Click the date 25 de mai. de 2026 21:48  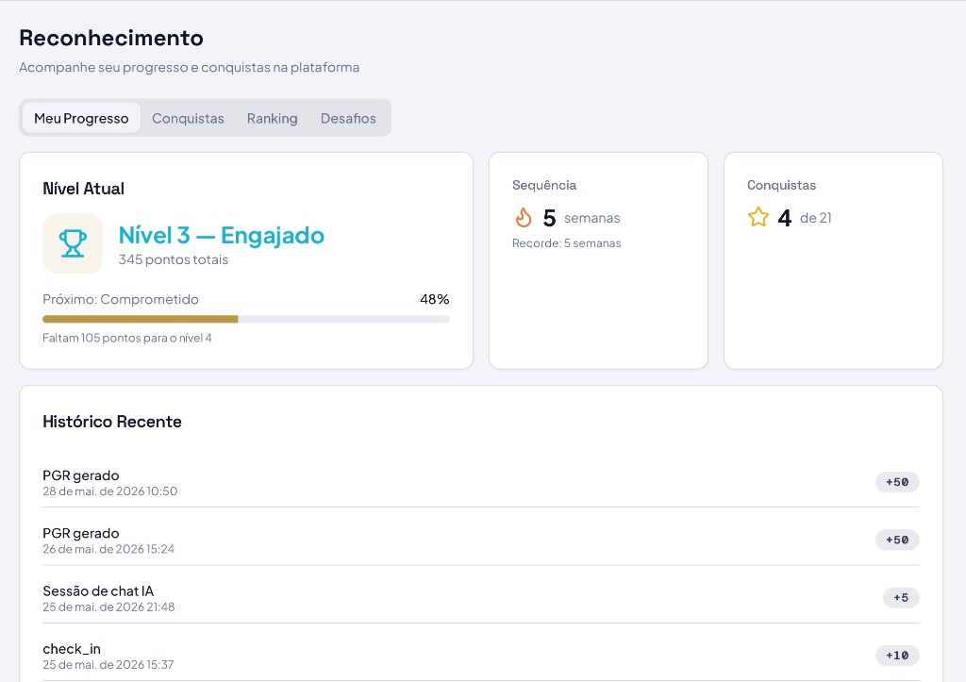[x=108, y=607]
